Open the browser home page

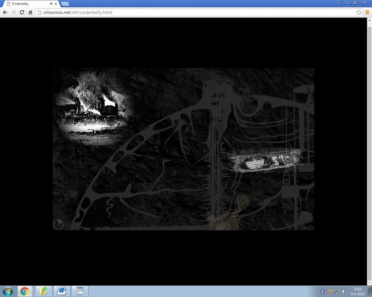[30, 12]
